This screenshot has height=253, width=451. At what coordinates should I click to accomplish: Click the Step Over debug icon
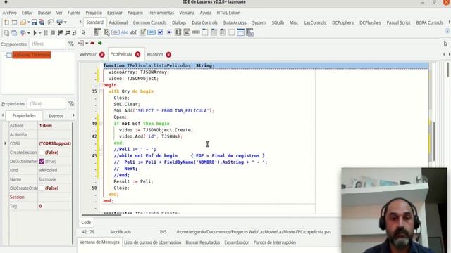pyautogui.click(x=68, y=33)
